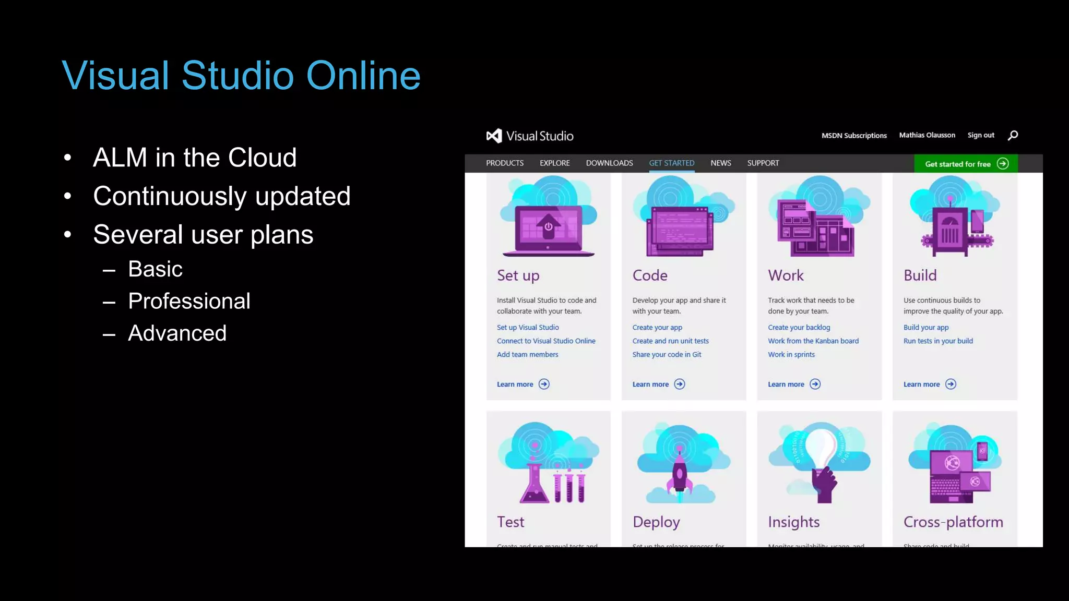Select the GET STARTED tab
1069x601 pixels.
(x=672, y=163)
